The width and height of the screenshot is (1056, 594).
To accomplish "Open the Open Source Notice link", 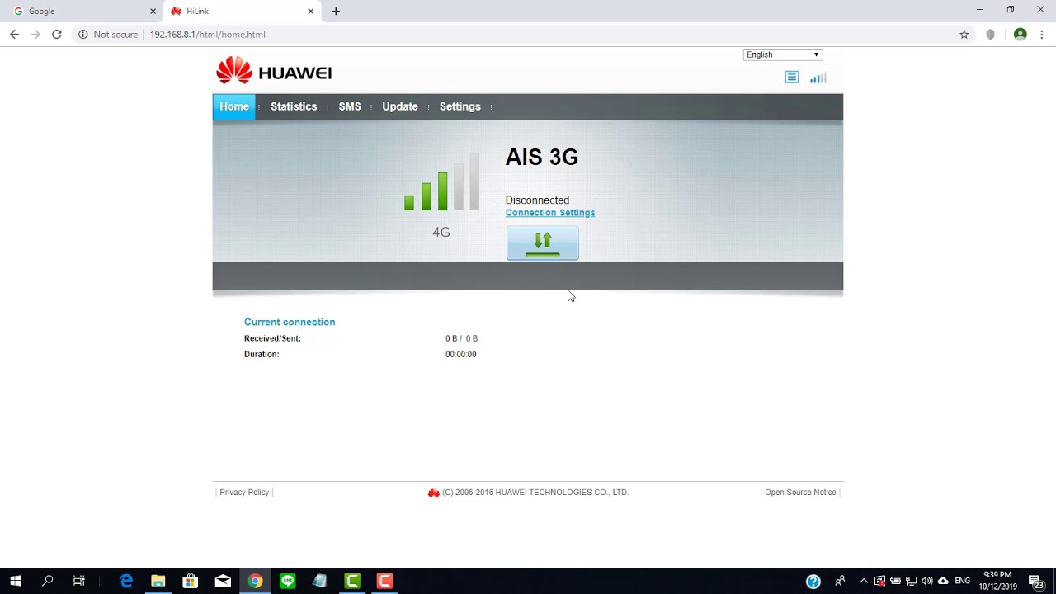I will click(800, 493).
